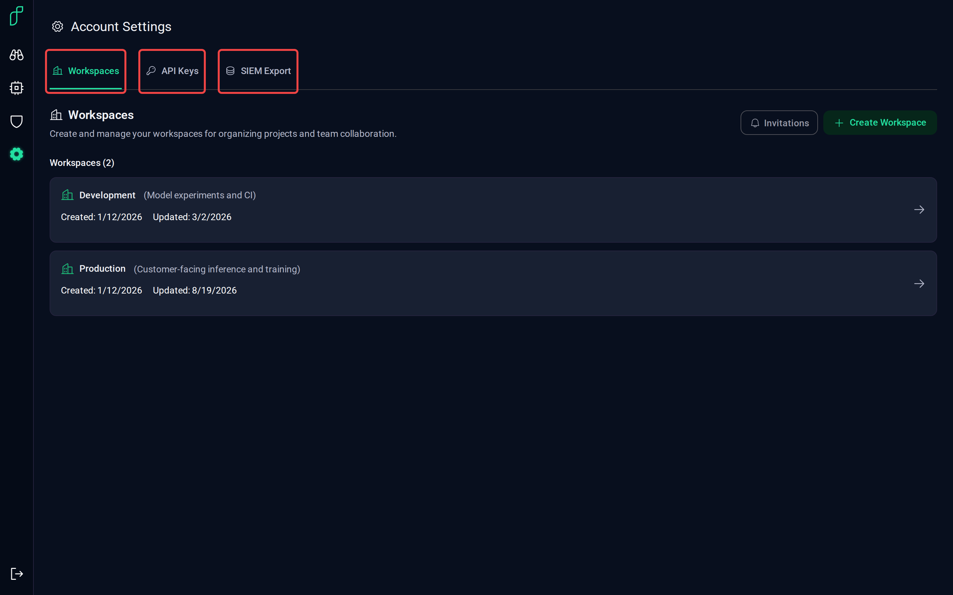Click 'Updated: 8/19/2026' text
This screenshot has width=953, height=595.
[195, 291]
